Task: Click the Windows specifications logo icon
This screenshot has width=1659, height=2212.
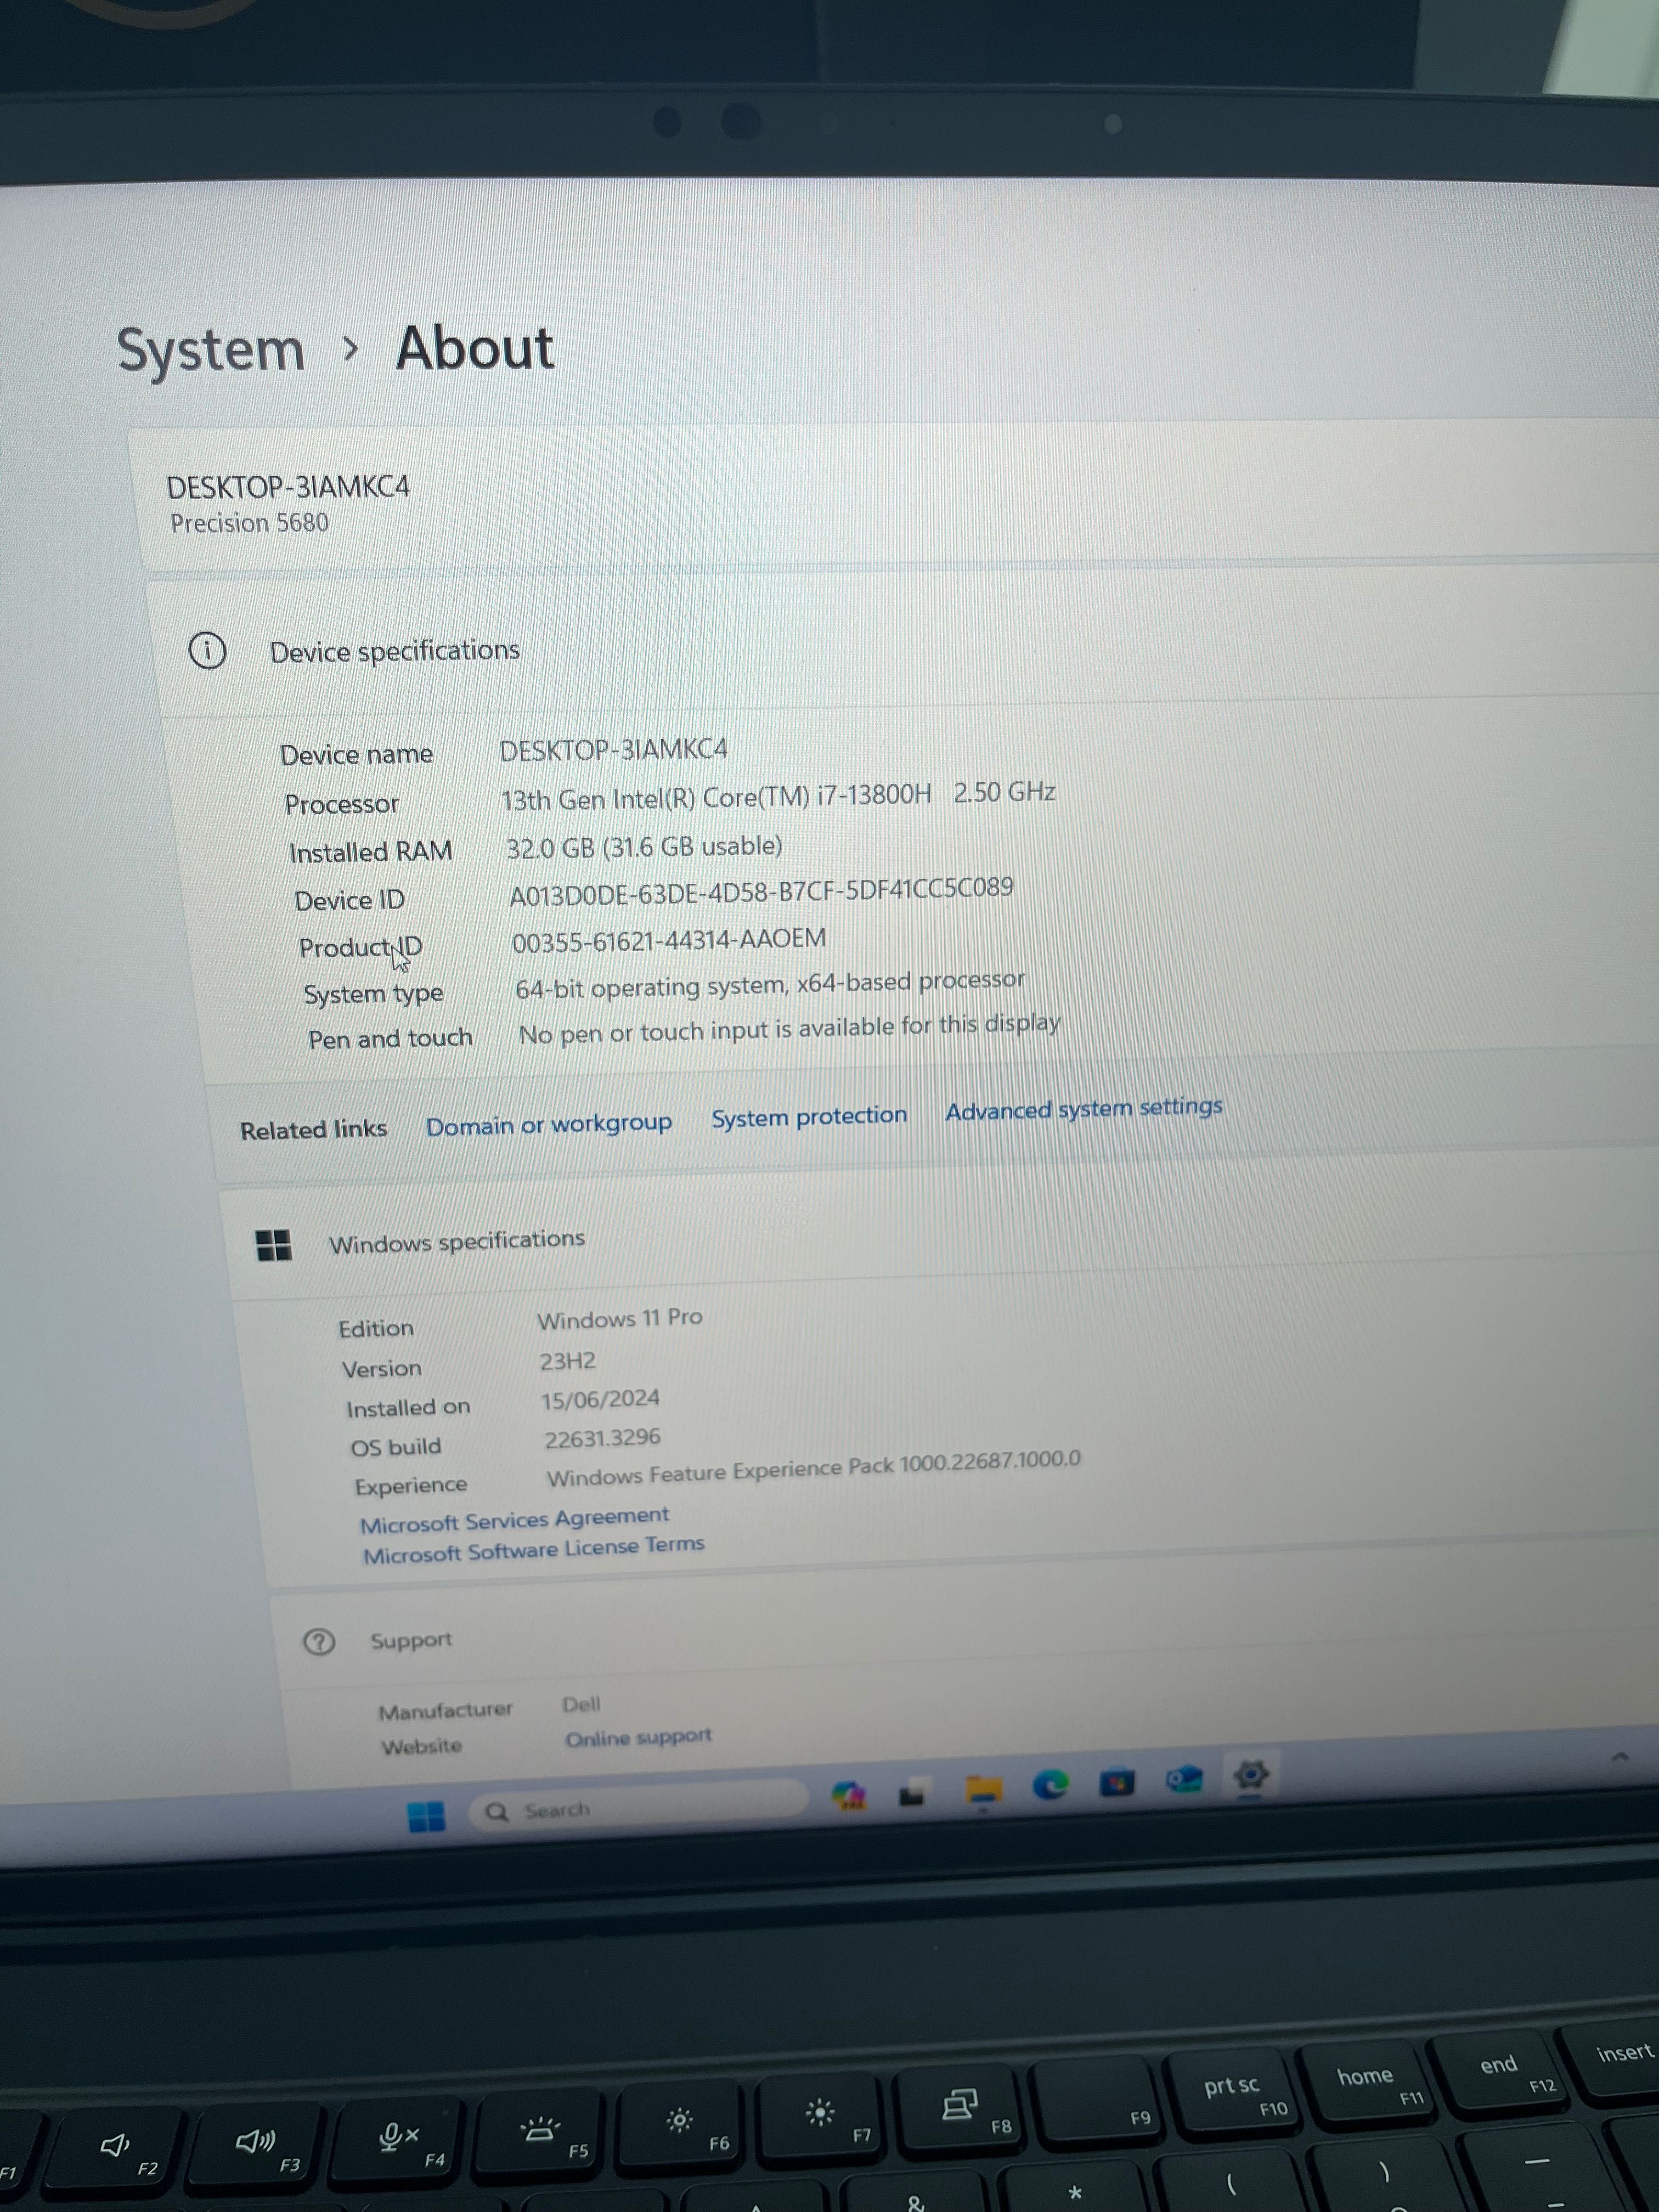Action: pos(273,1245)
